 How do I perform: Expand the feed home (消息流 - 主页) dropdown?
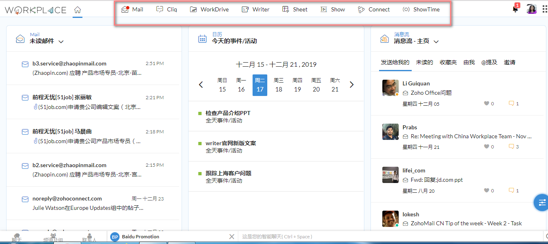pyautogui.click(x=436, y=41)
